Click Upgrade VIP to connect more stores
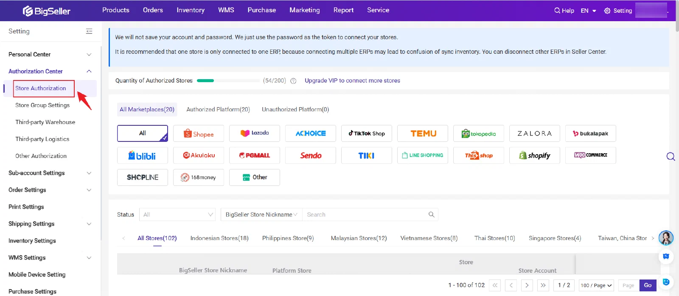Viewport: 679px width, 296px height. (x=352, y=80)
